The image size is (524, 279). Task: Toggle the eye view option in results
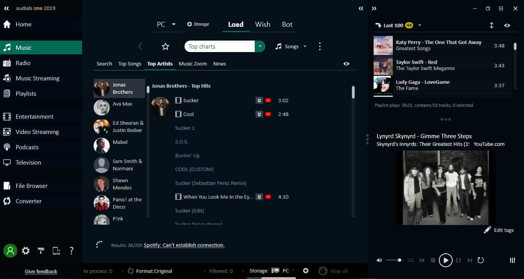point(346,64)
